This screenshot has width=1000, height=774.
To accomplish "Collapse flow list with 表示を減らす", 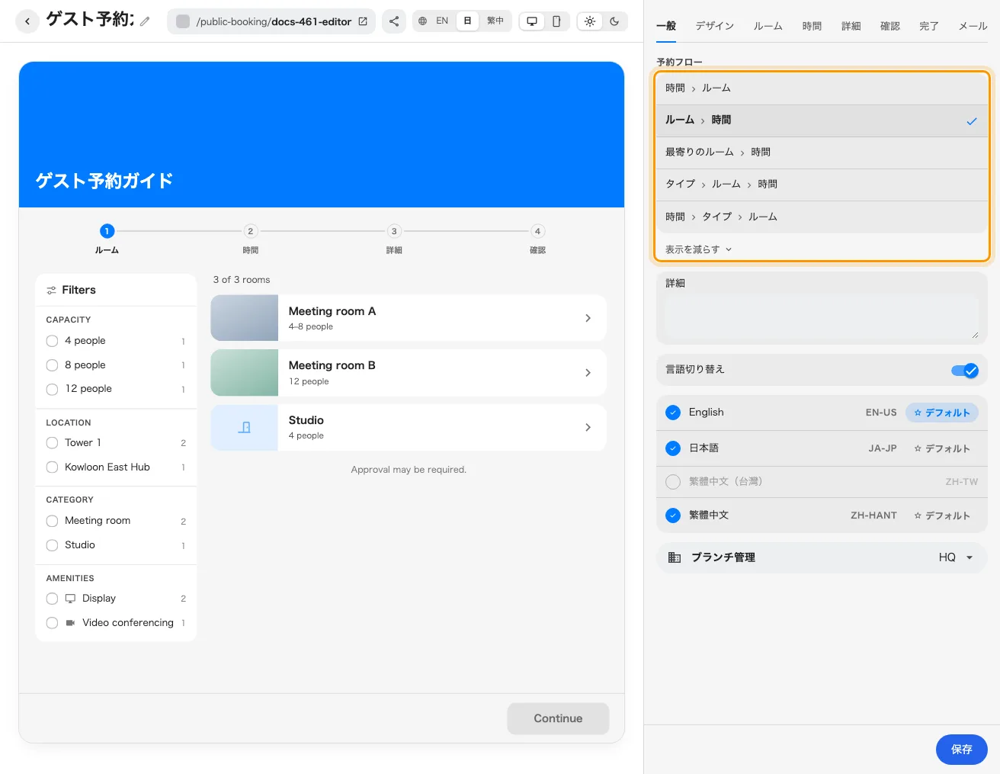I will (x=698, y=249).
